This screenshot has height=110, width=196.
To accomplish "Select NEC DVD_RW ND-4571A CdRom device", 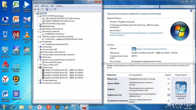I will coord(63,18).
